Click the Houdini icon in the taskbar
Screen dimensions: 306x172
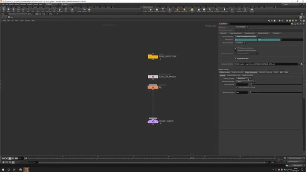(x=26, y=170)
